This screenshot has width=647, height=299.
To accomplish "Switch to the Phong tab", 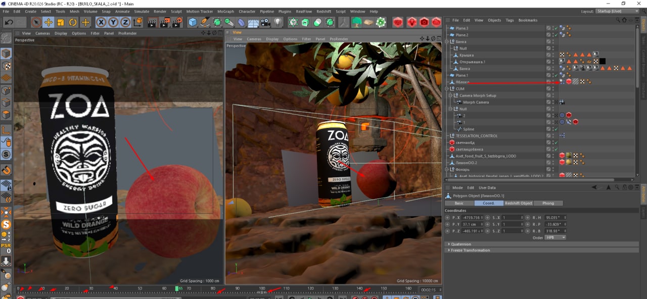I will click(548, 203).
